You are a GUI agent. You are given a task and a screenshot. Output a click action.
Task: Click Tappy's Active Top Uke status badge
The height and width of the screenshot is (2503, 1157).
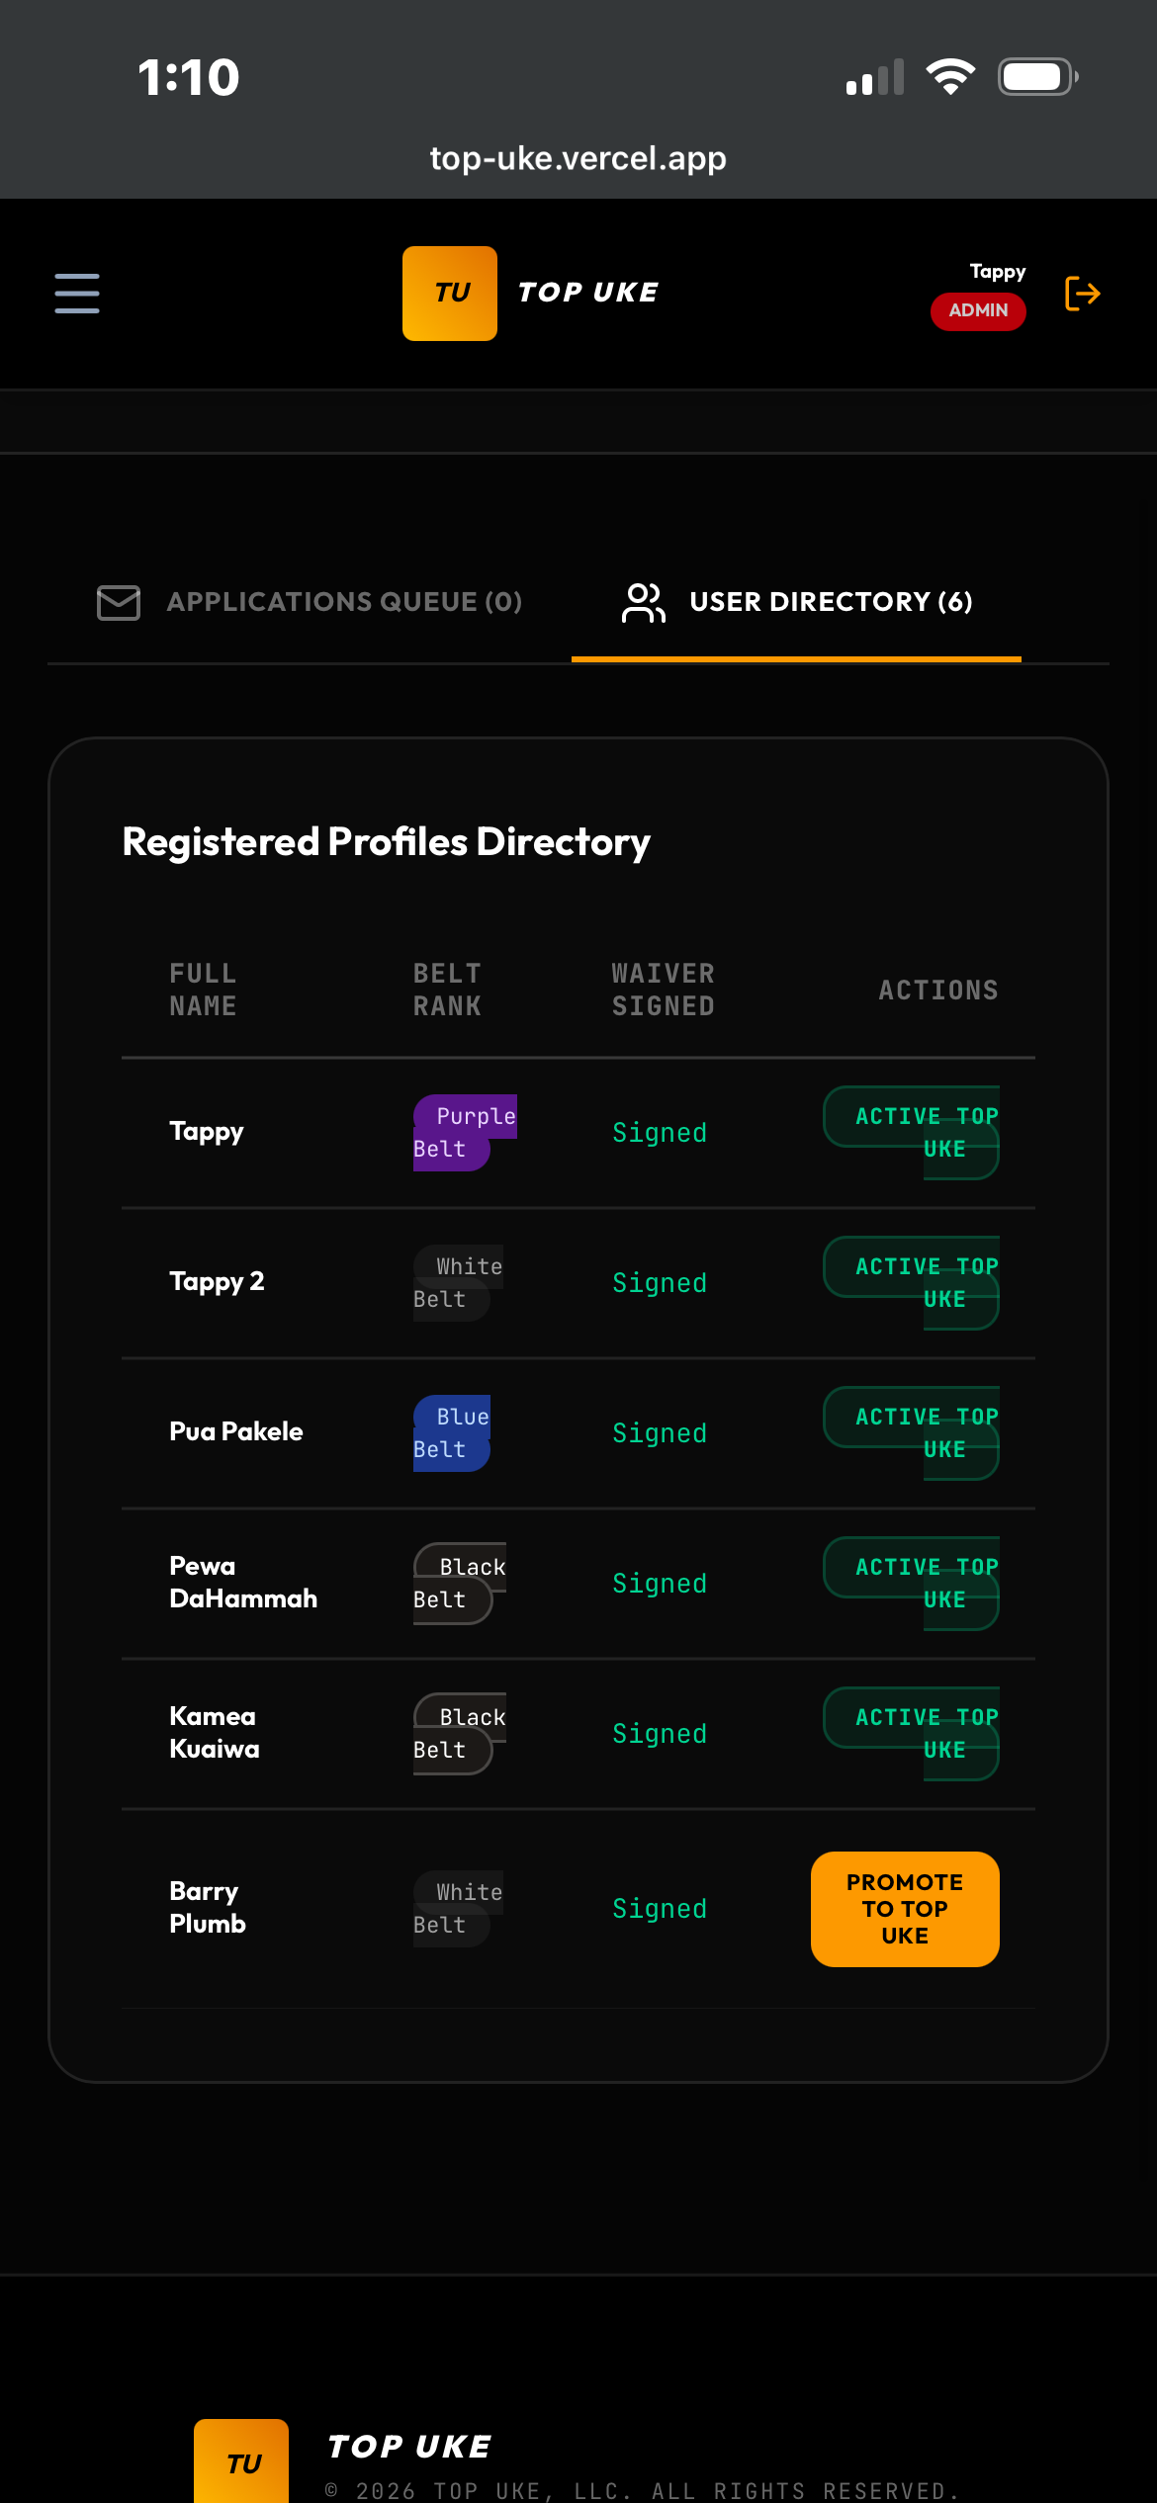(912, 1133)
